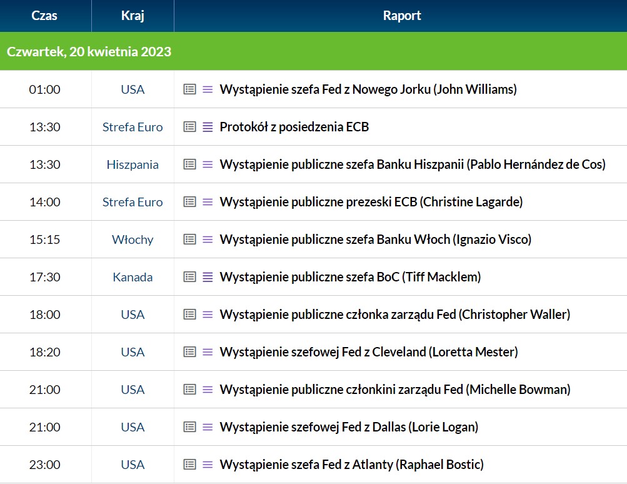Select the Czwartek, 20 kwietnia 2023 date bar

point(314,51)
